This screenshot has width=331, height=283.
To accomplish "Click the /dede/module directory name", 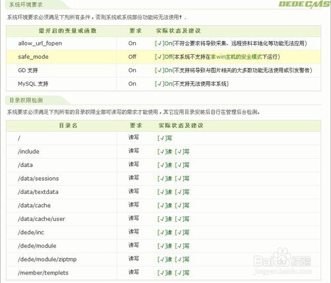I will 37,246.
